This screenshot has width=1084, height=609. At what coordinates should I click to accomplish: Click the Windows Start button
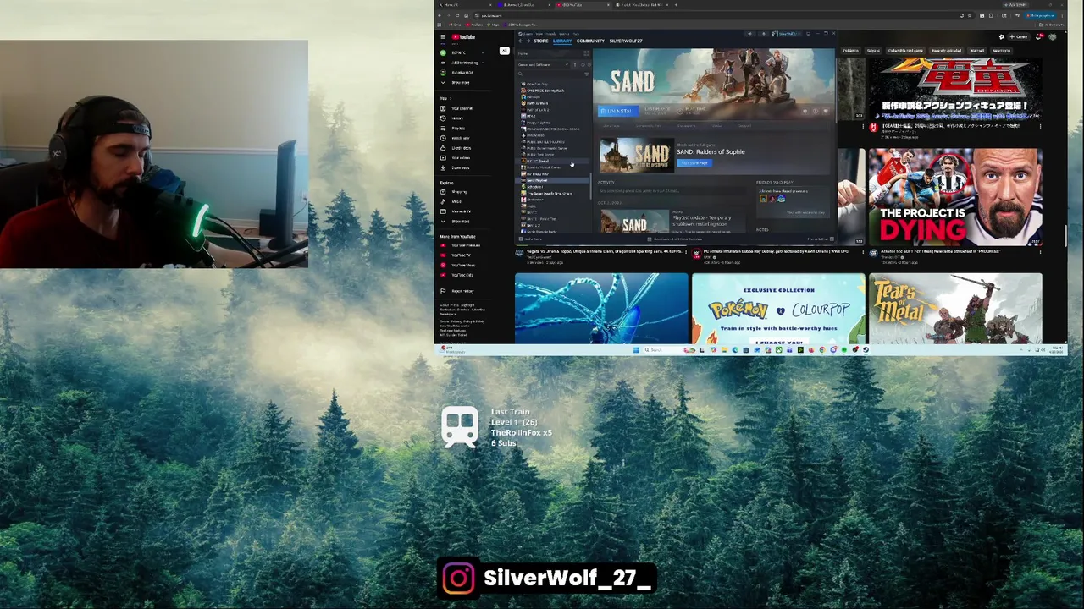point(636,350)
